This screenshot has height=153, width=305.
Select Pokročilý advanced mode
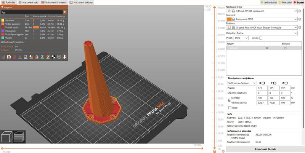[285, 3]
